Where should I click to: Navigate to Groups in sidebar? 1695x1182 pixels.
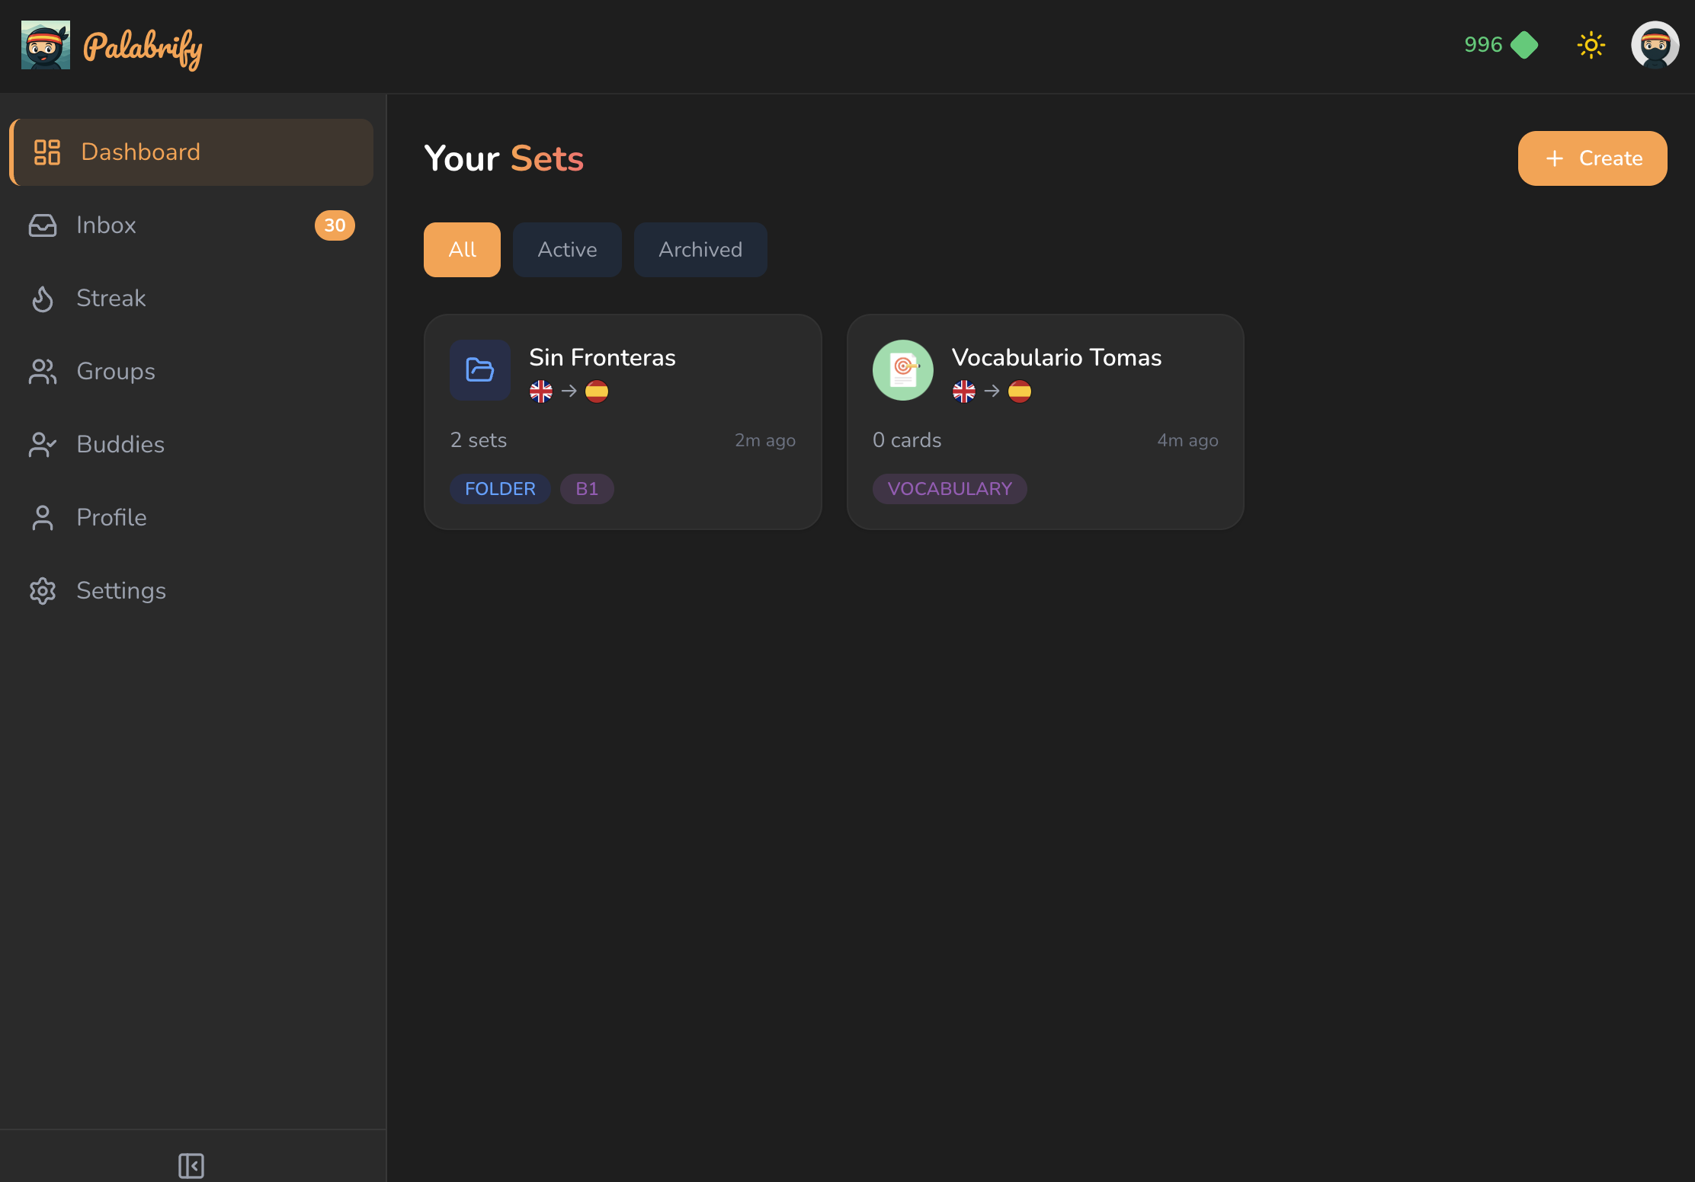tap(191, 372)
